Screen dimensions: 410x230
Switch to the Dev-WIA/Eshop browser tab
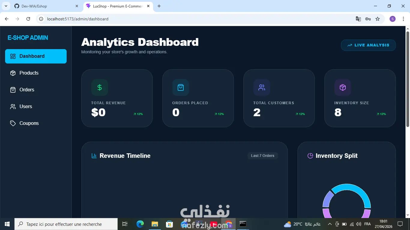click(47, 6)
